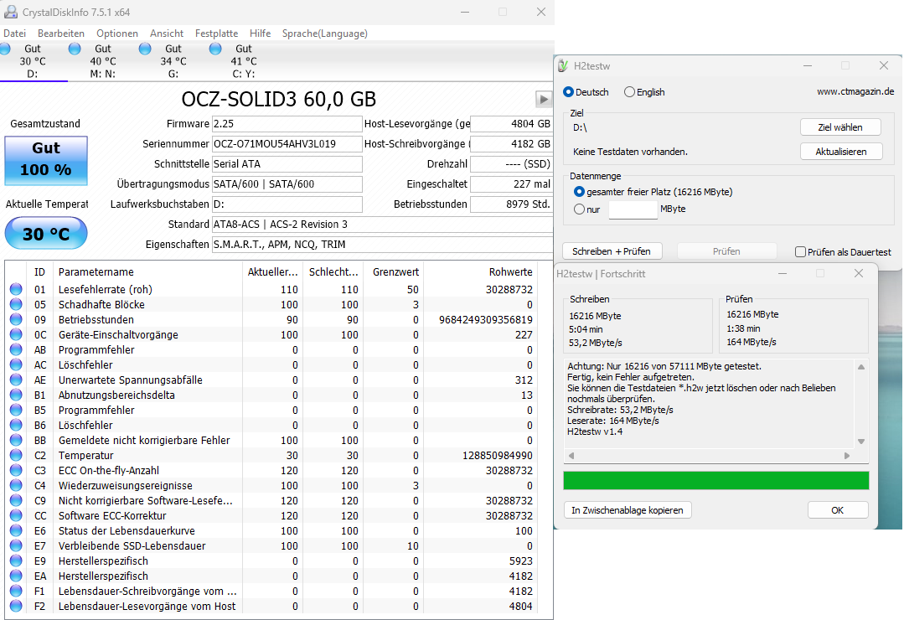Select disk C: Y: status orb

pyautogui.click(x=215, y=49)
